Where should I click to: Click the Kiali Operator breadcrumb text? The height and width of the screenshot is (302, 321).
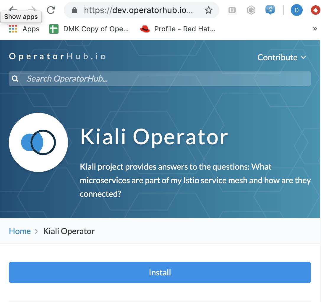69,231
